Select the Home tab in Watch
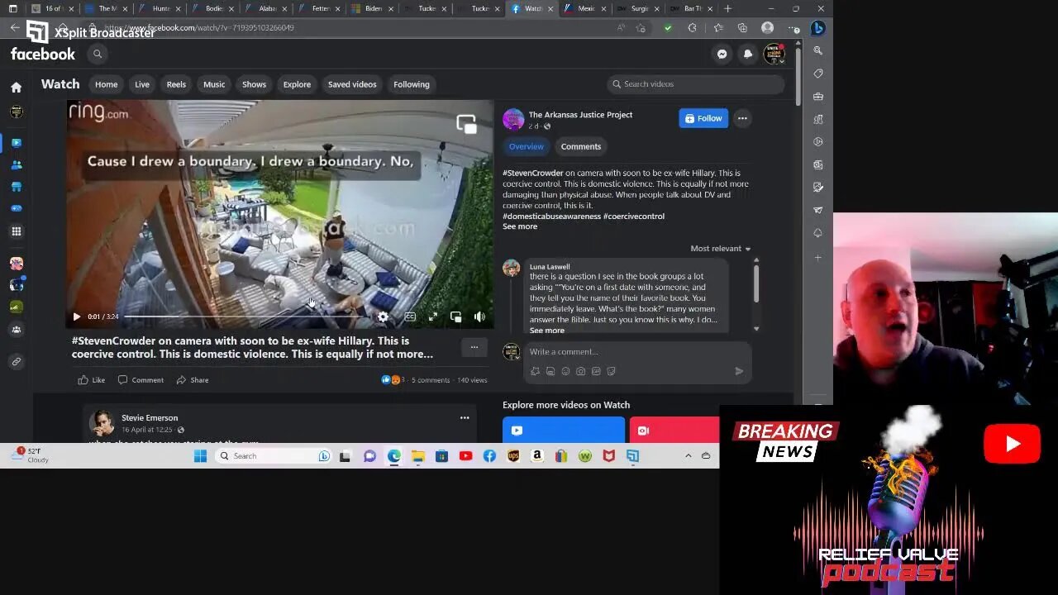 (x=106, y=84)
